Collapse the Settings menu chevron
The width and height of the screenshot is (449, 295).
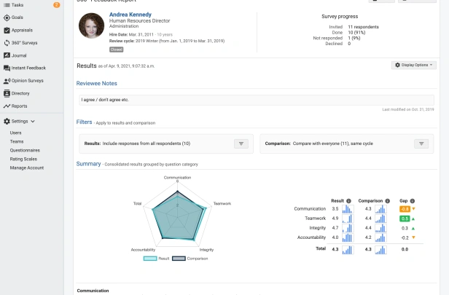click(x=33, y=122)
